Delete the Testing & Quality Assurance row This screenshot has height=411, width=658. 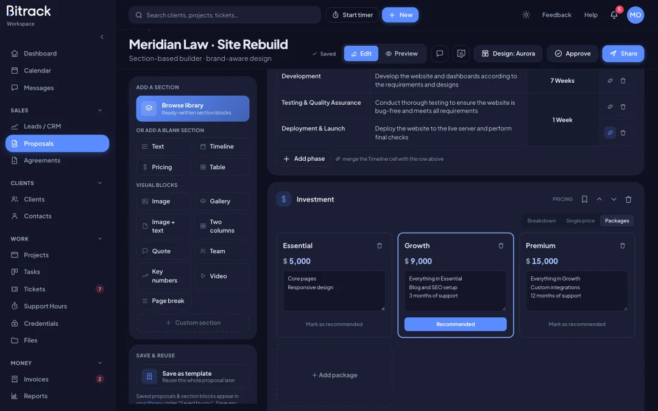(623, 107)
